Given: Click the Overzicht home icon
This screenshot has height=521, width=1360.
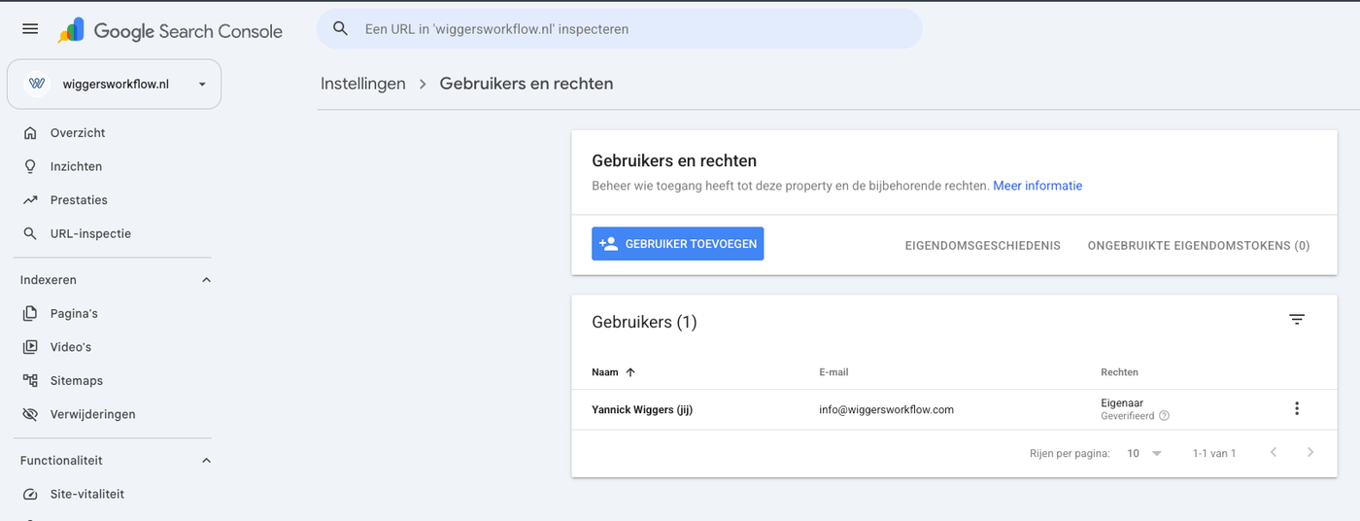Looking at the screenshot, I should [x=30, y=133].
